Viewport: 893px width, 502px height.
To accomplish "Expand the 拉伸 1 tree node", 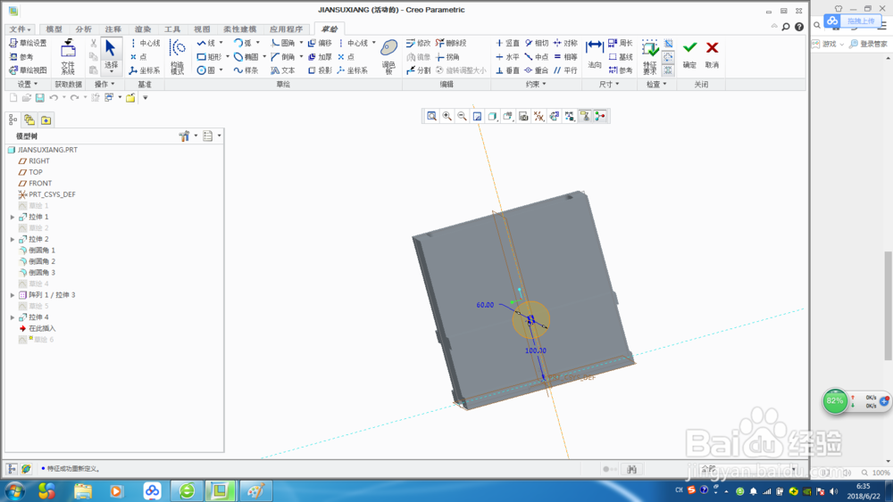I will [13, 218].
